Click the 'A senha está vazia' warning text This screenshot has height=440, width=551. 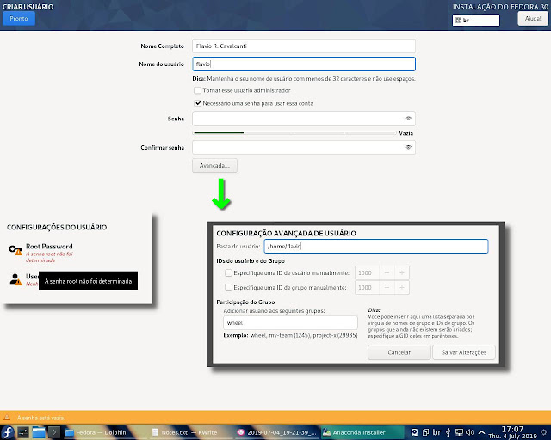[x=40, y=418]
